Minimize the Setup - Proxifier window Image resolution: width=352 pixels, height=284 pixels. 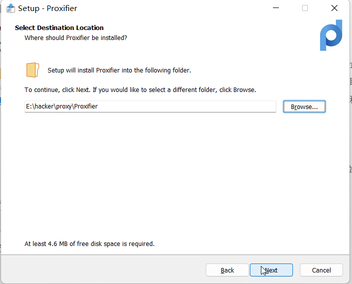tap(275, 8)
